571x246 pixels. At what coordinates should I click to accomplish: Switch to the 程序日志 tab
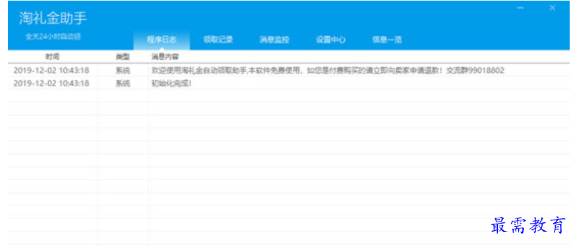pyautogui.click(x=162, y=39)
